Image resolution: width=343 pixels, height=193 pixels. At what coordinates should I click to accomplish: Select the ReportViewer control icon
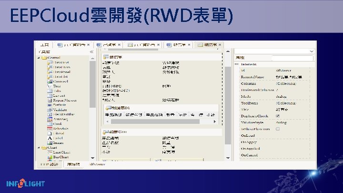pyautogui.click(x=50, y=101)
